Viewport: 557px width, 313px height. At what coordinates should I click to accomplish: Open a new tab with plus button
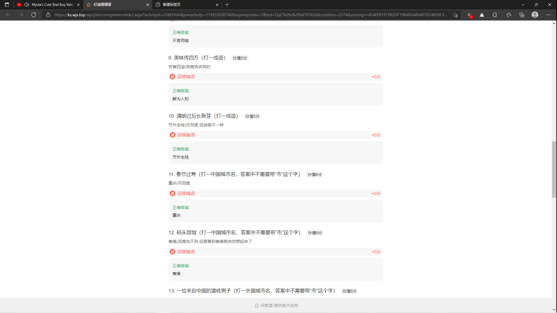click(227, 4)
